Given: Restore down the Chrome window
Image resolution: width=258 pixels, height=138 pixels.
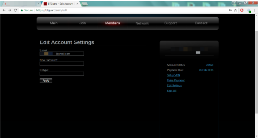Looking at the screenshot, I should (245, 2).
